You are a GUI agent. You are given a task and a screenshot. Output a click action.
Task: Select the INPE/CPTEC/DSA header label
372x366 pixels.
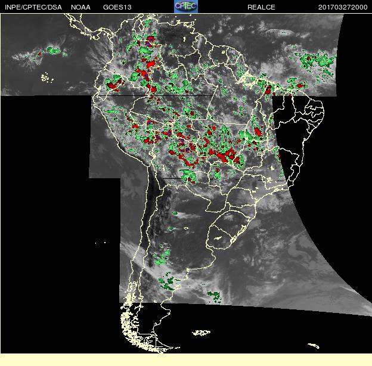[33, 7]
